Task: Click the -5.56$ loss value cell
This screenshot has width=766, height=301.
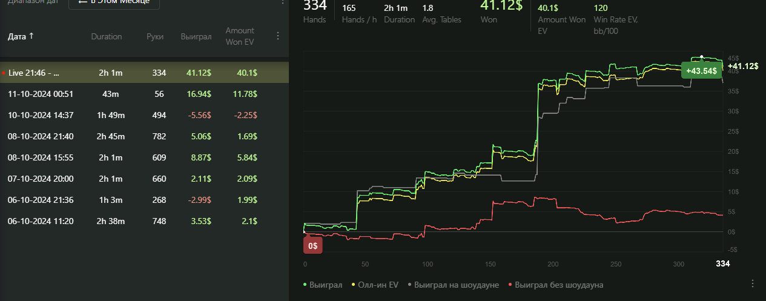Action: [200, 115]
